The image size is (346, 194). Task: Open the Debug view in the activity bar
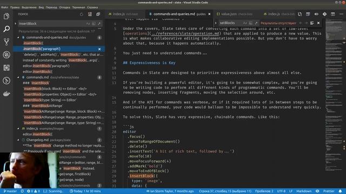pyautogui.click(x=6, y=55)
